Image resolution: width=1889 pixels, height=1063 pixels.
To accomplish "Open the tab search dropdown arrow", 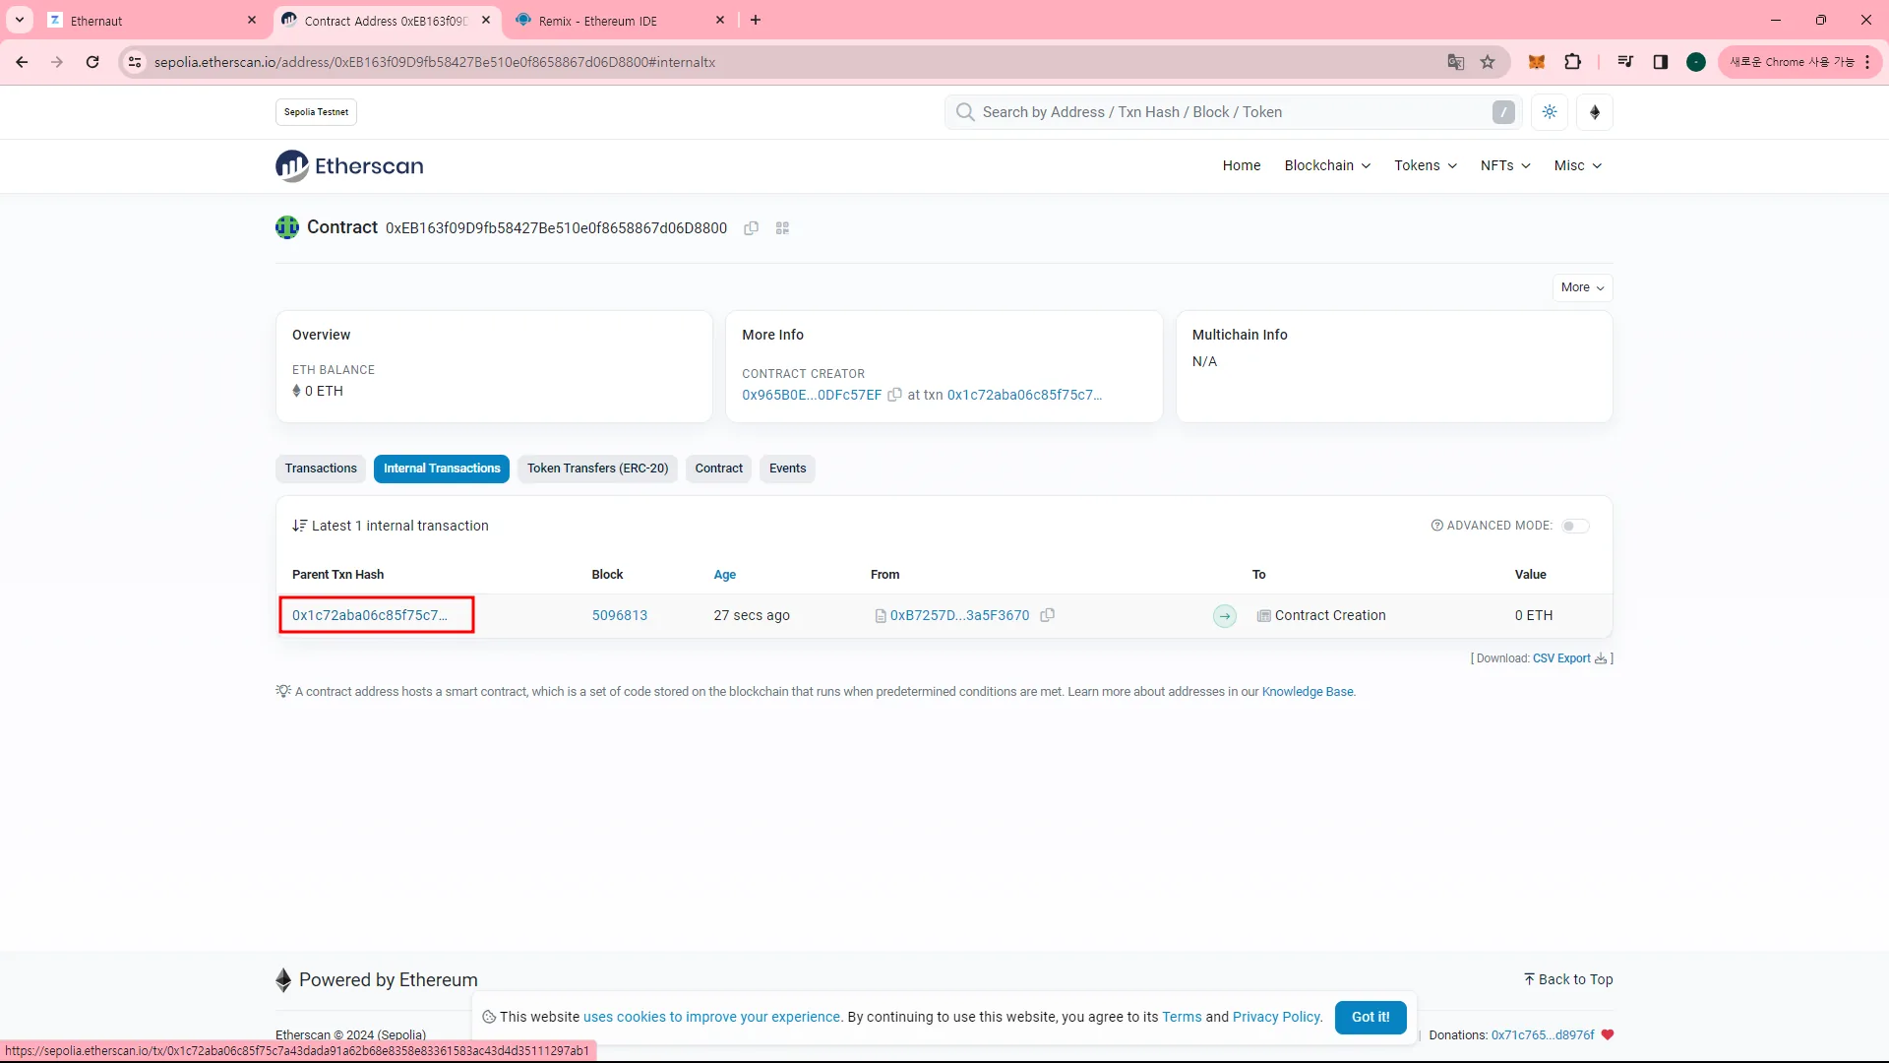I will [x=20, y=20].
